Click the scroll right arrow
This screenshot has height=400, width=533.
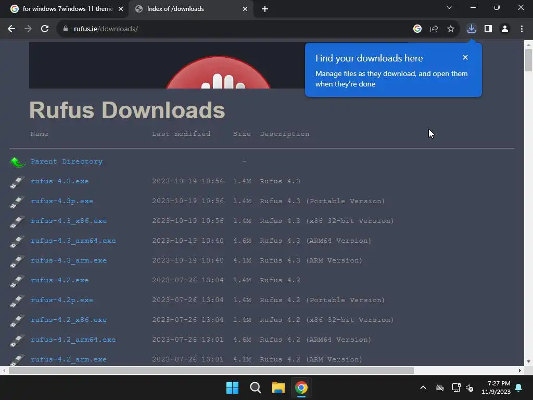[x=520, y=370]
